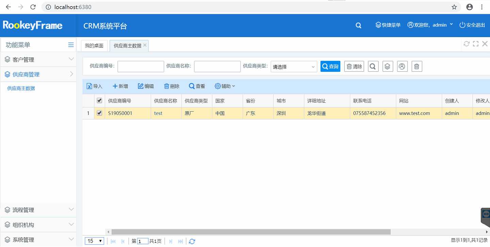Sort by 供应商类型 column header
This screenshot has height=247, width=490.
197,101
